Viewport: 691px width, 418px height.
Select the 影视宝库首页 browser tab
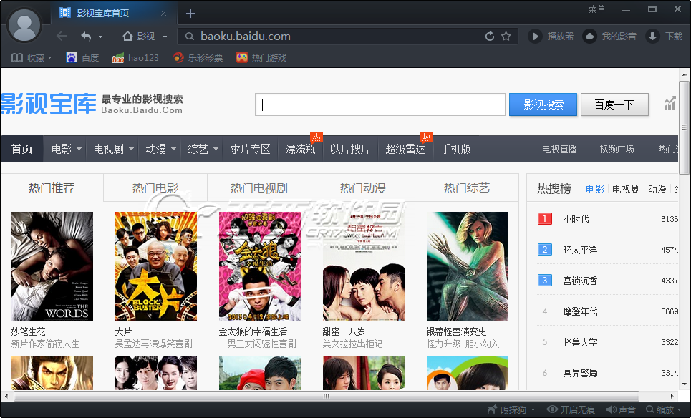click(x=113, y=13)
